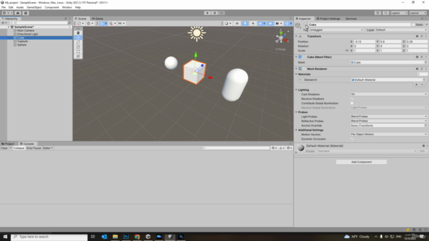Image resolution: width=429 pixels, height=241 pixels.
Task: Open Unity Hub from taskbar
Action: tap(148, 236)
